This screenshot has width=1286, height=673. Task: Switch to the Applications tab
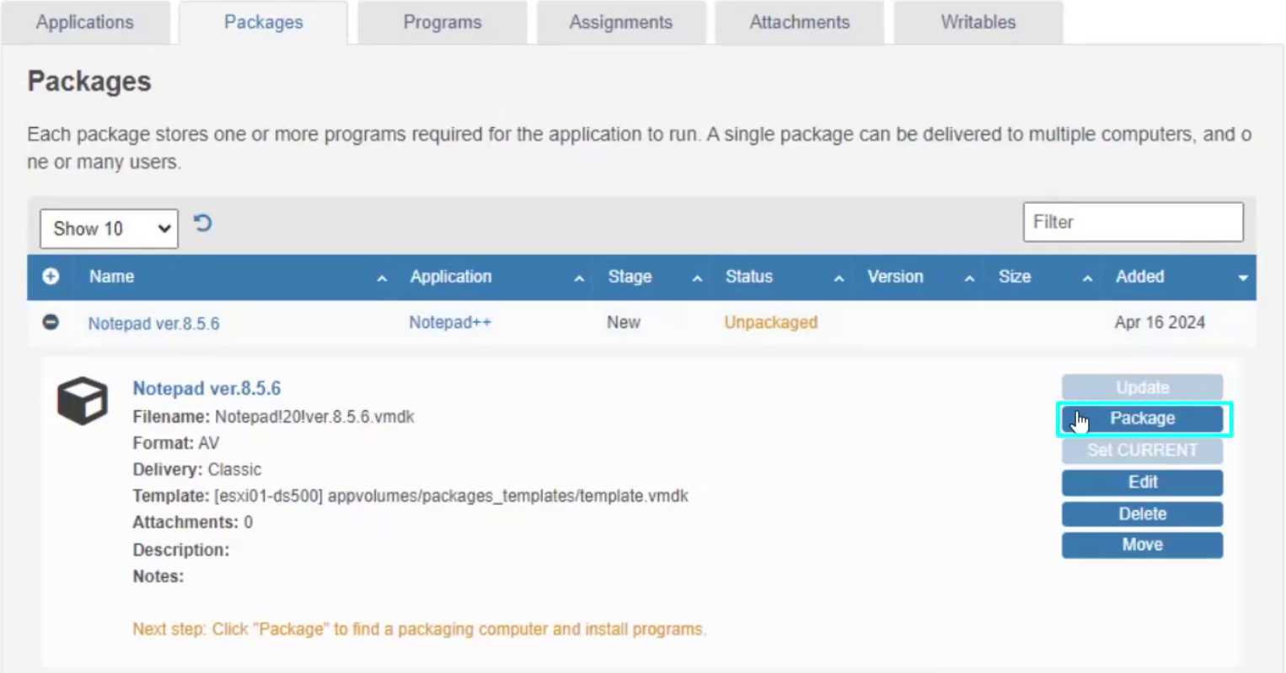pyautogui.click(x=85, y=23)
